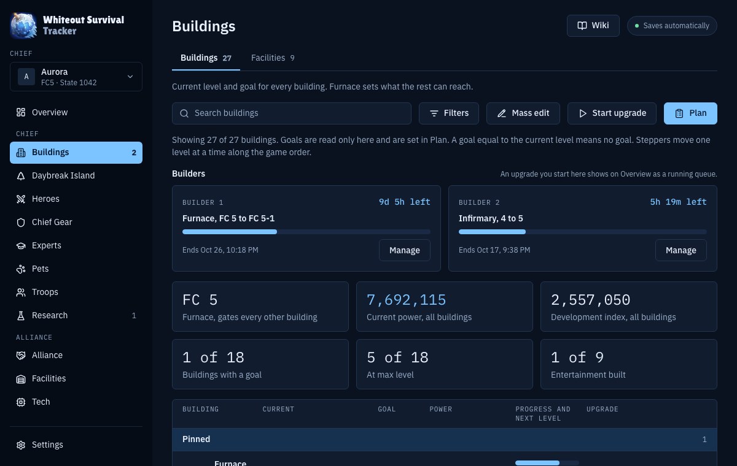Click the Heroes crossed swords icon
This screenshot has height=466, width=737.
point(21,199)
